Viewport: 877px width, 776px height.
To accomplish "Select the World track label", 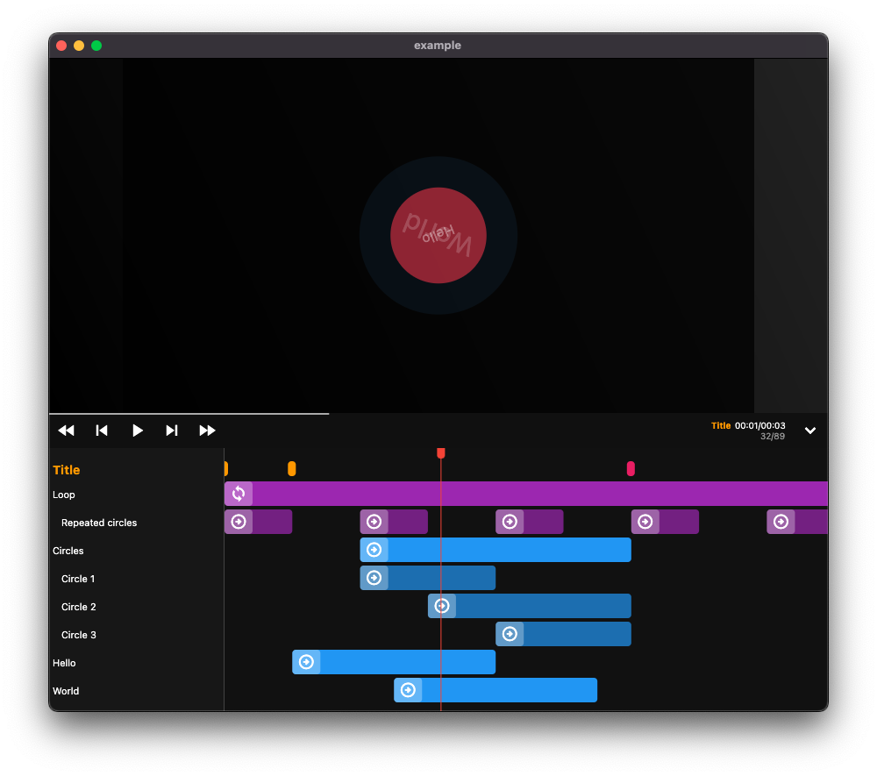I will [66, 691].
